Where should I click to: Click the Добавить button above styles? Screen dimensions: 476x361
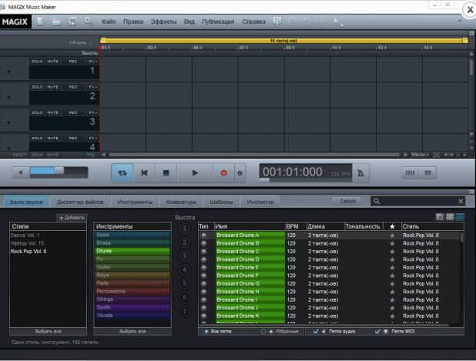72,218
